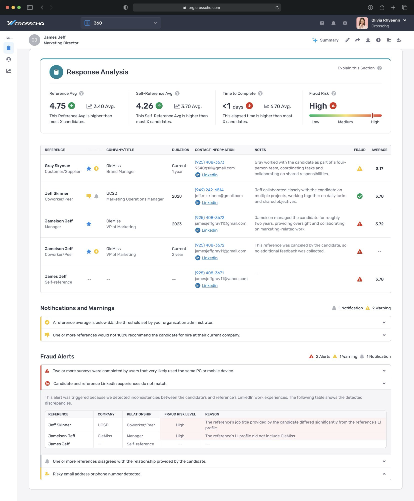The image size is (414, 501).
Task: Click the share arrow icon
Action: click(357, 40)
